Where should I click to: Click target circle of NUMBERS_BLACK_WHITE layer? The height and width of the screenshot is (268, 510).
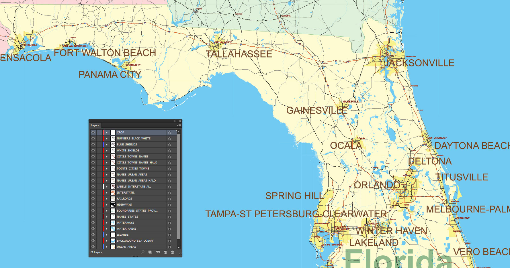(x=169, y=139)
